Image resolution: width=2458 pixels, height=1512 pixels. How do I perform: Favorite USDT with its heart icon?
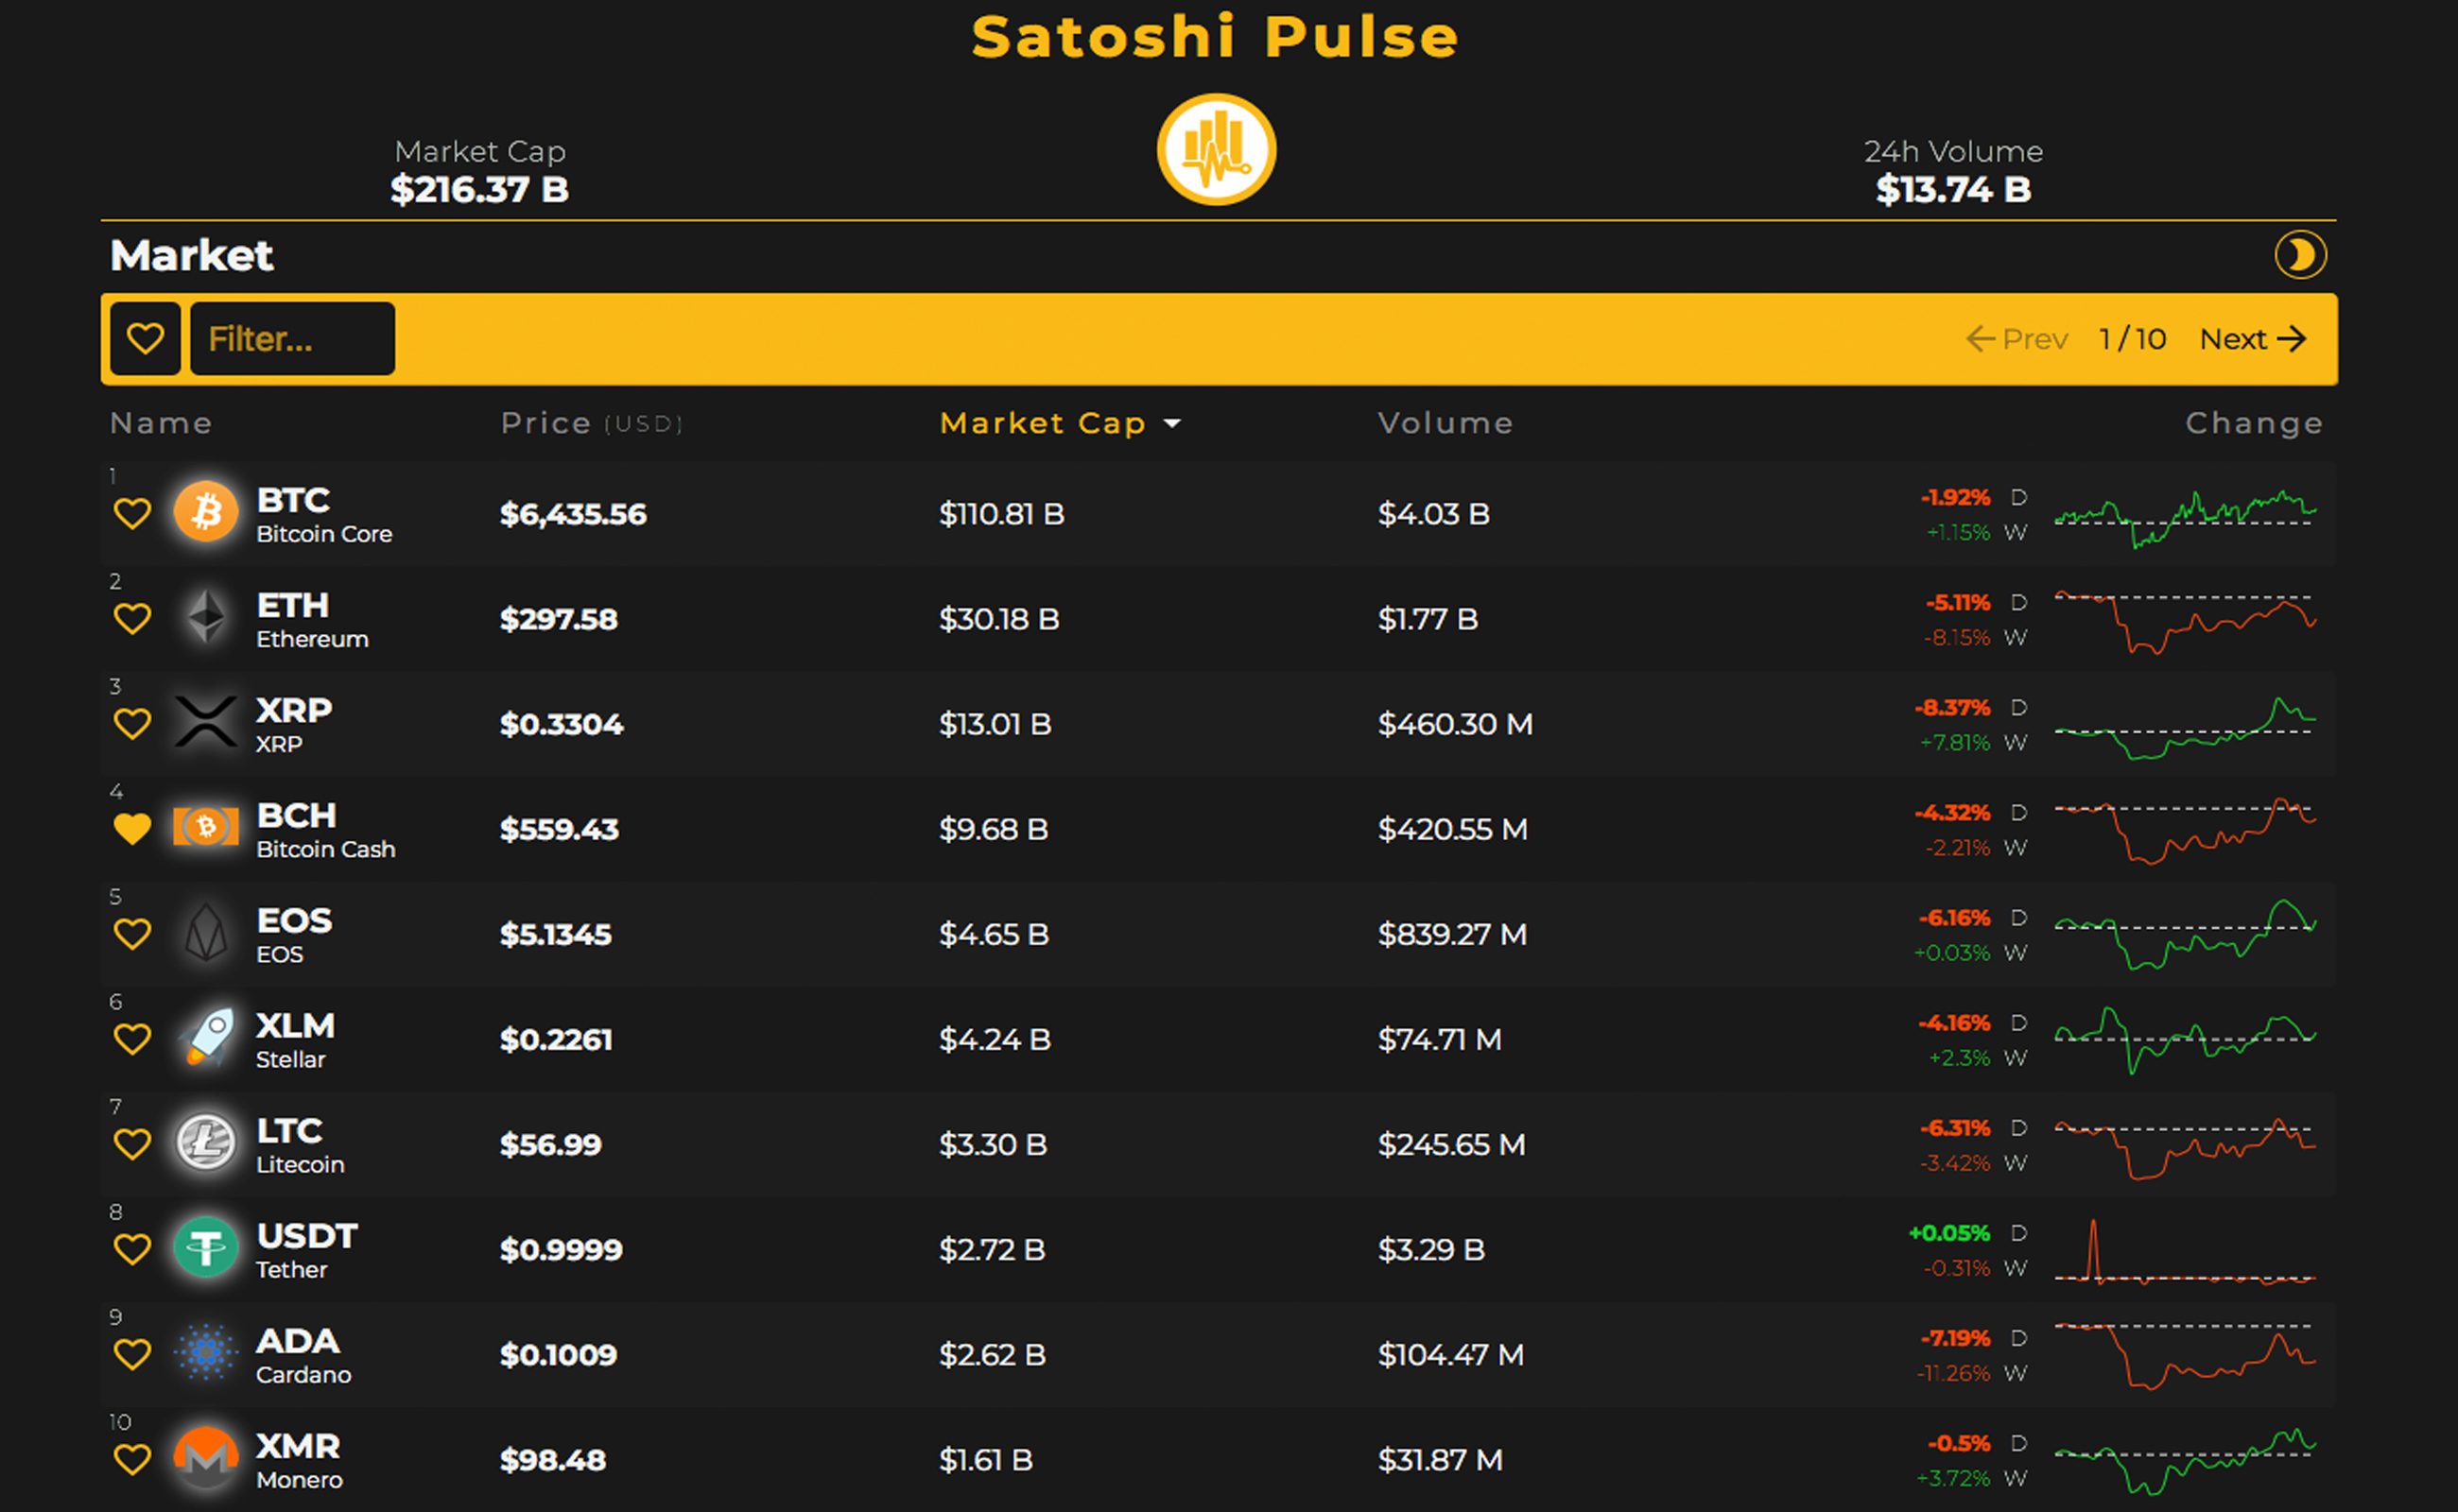point(132,1249)
